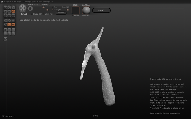Screen dimensions: 191x119
Task: Click the ring-shaped brush falloff icon
Action: 30,9
